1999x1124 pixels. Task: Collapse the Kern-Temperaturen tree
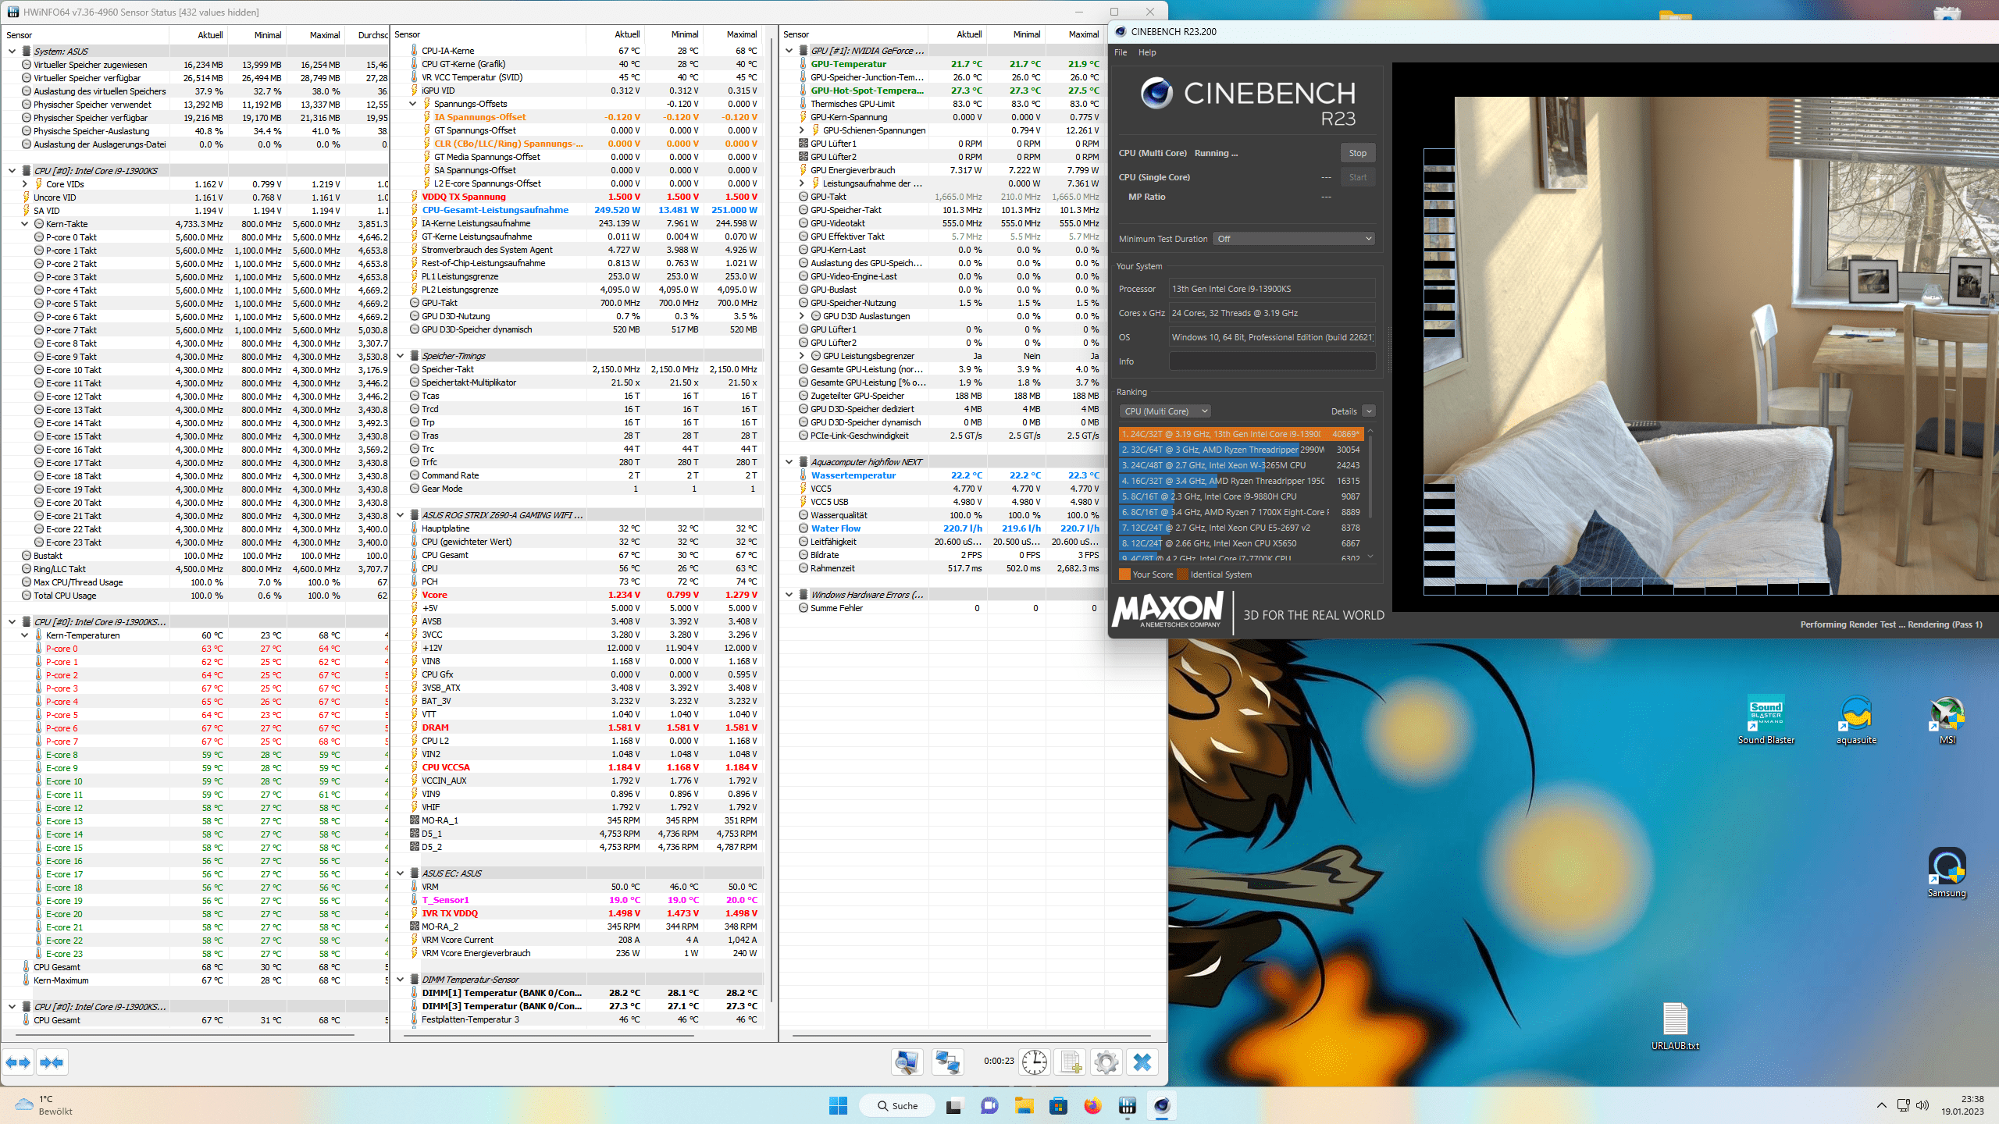25,635
